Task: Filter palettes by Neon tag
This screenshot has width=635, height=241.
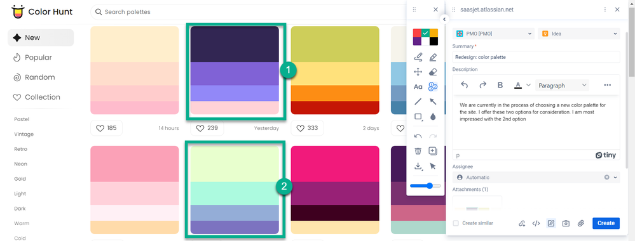Action: pyautogui.click(x=20, y=164)
